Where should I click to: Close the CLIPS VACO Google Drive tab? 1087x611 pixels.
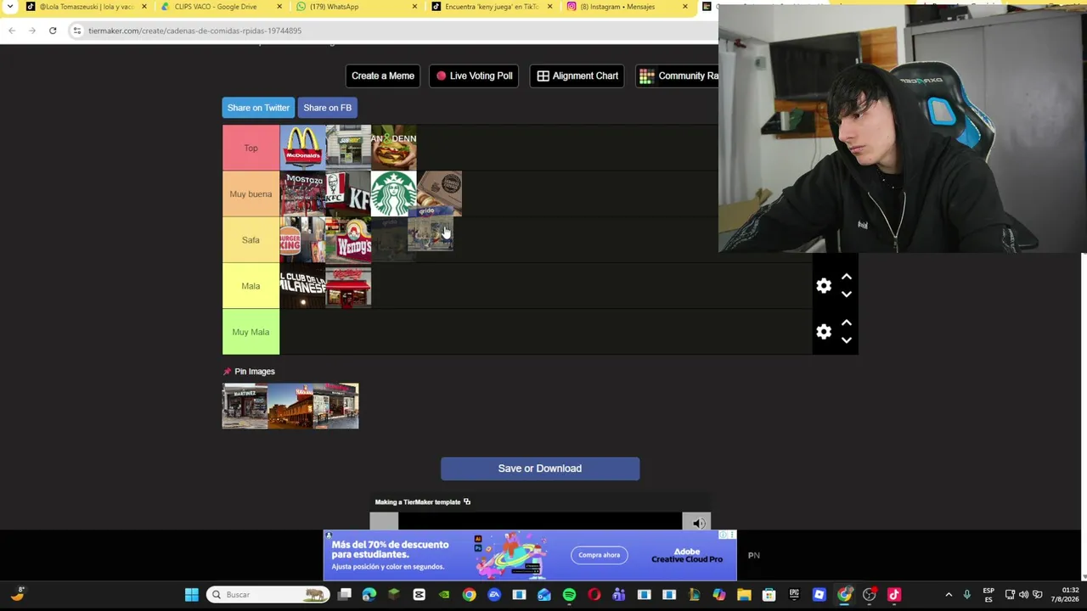click(x=279, y=7)
